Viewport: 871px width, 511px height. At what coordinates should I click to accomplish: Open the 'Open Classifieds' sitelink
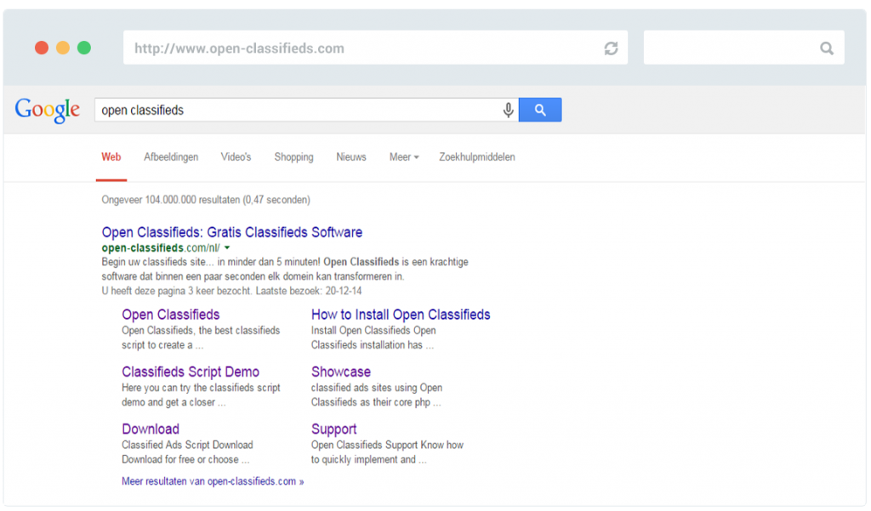[170, 315]
